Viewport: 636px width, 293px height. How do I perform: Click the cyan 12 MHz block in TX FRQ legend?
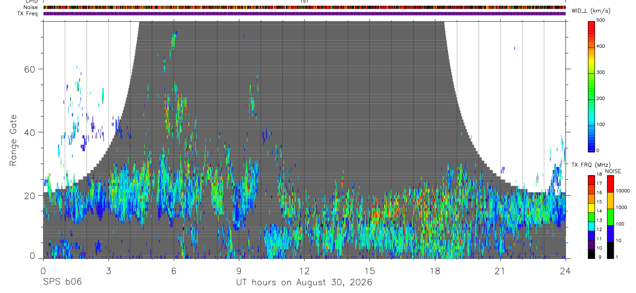[x=591, y=226]
